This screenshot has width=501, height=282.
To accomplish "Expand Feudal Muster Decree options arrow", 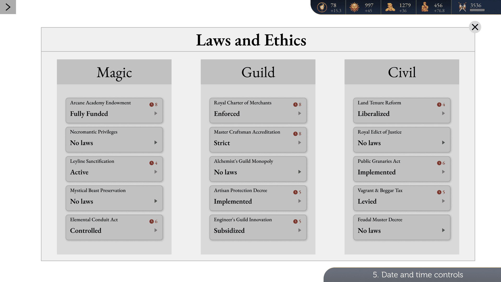I will (443, 230).
